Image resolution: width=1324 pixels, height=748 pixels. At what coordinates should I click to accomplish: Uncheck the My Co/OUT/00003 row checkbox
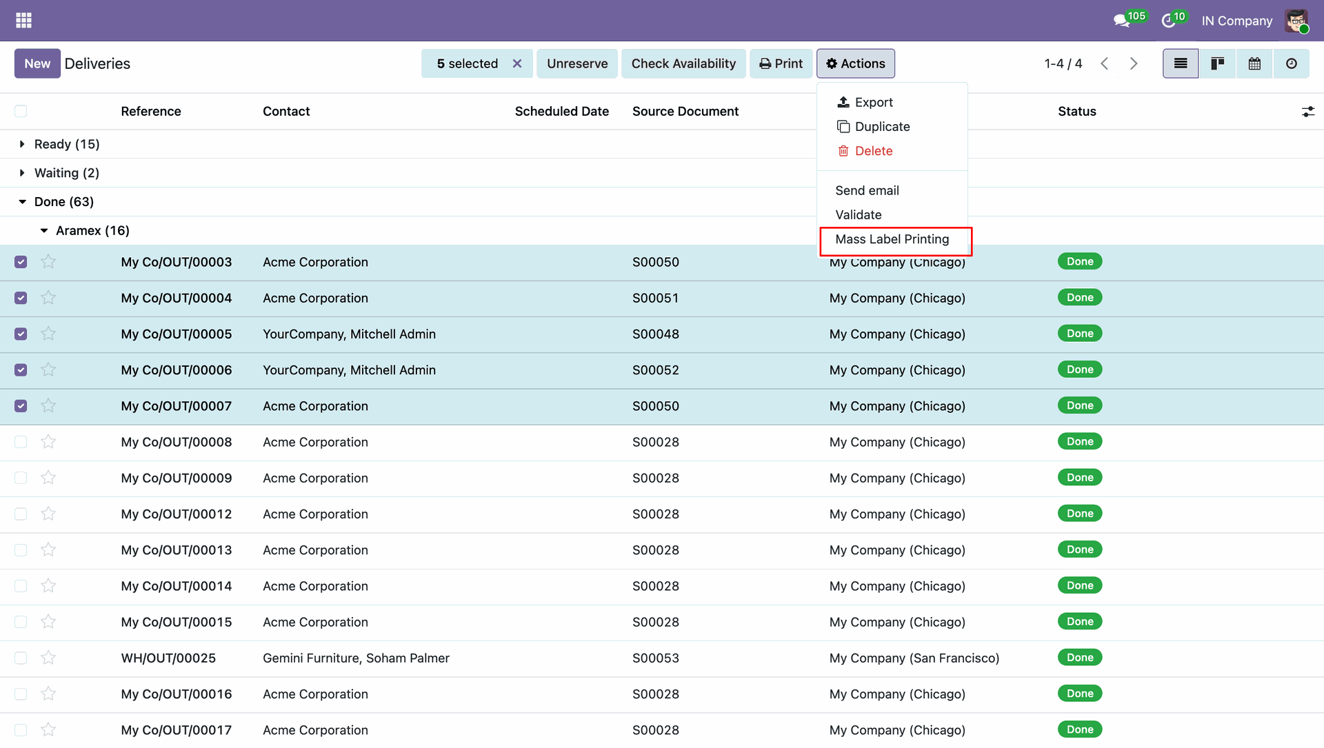pos(21,262)
